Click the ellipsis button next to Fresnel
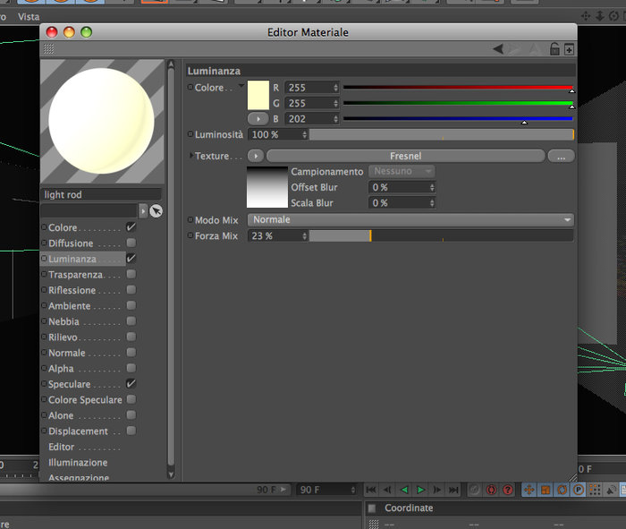626x529 pixels. [562, 156]
